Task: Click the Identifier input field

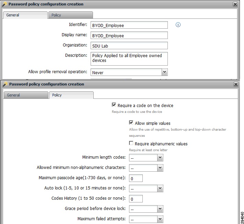Action: coord(129,25)
